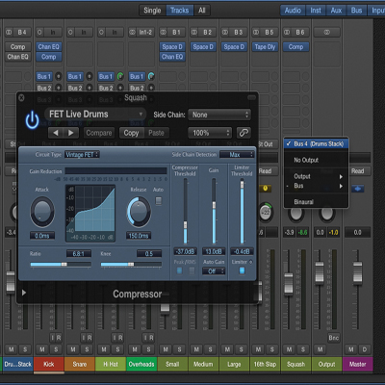This screenshot has width=385, height=385.
Task: Click the Bnc button on Output channel
Action: [x=334, y=338]
